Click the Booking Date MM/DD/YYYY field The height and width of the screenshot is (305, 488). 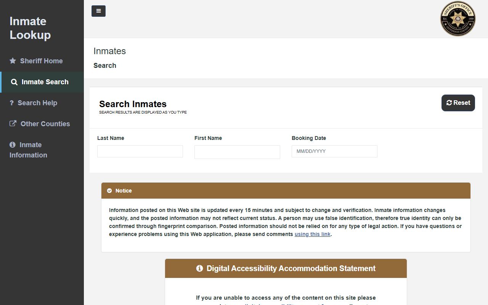point(334,151)
